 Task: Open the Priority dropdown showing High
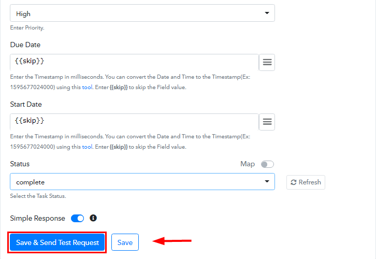pos(142,13)
